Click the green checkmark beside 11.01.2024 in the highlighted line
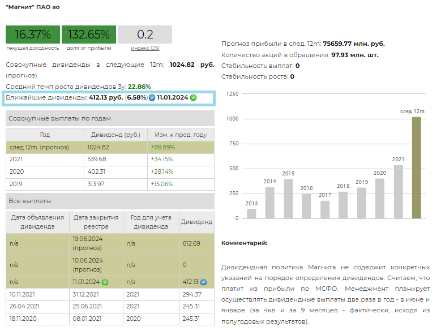 tap(194, 98)
